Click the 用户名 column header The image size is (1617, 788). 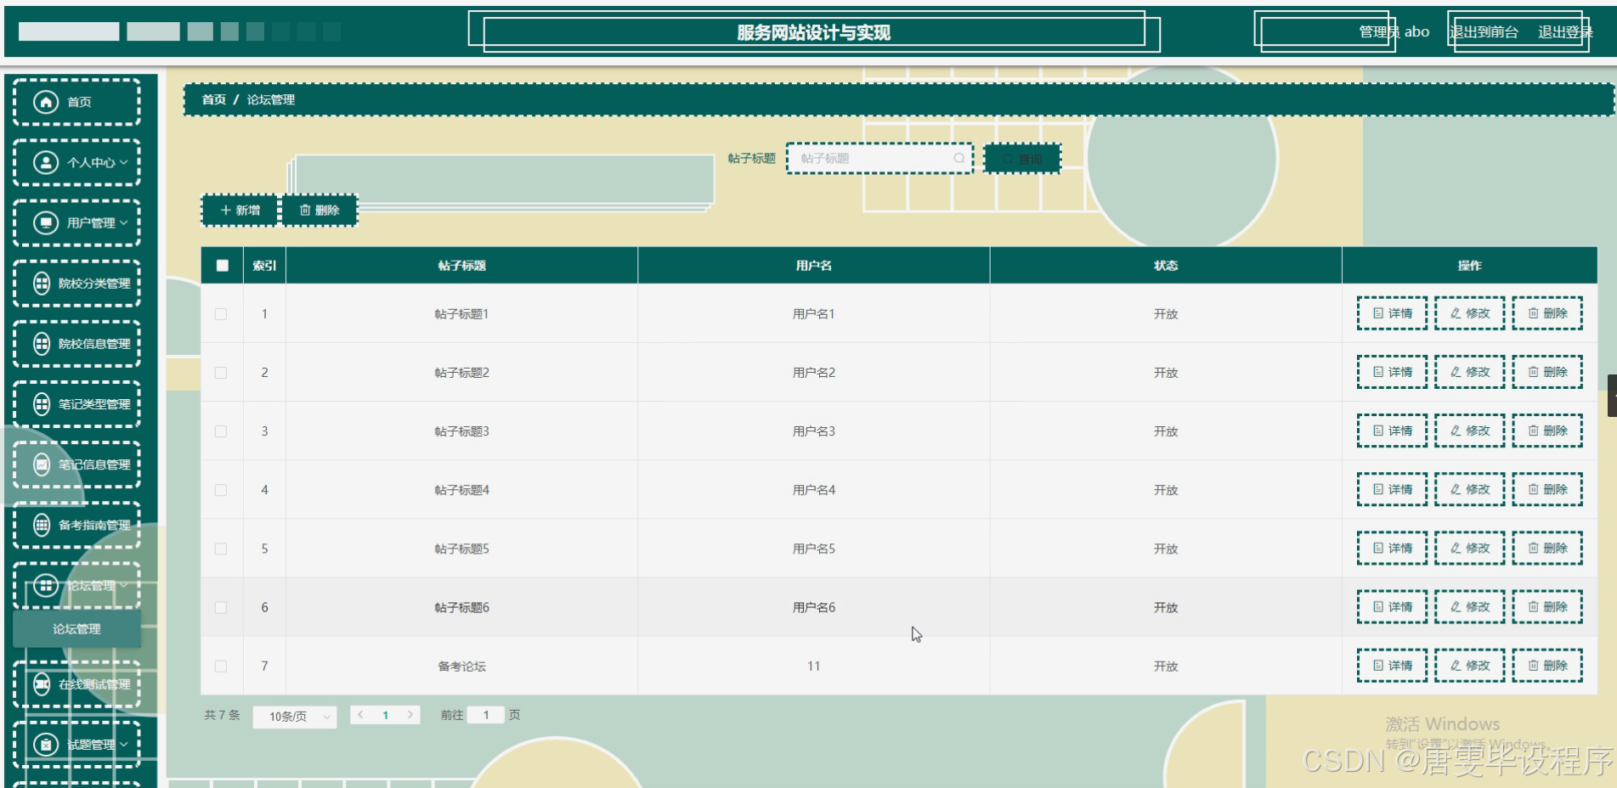click(x=813, y=266)
